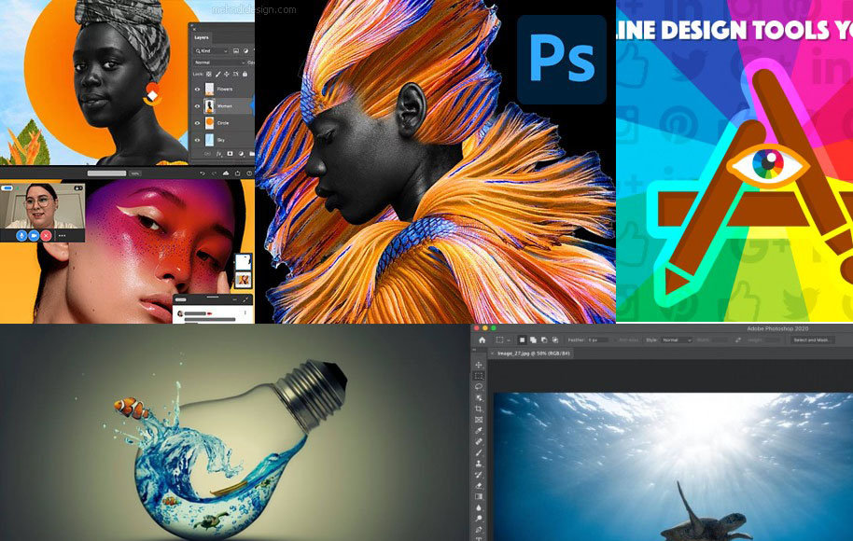Screen dimensions: 853x541
Task: Select the Dodge tool
Action: (x=479, y=519)
